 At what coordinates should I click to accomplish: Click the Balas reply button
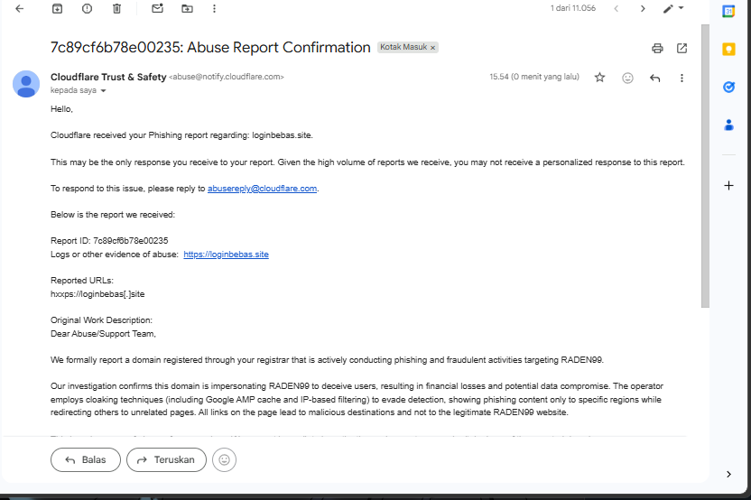[x=86, y=459]
